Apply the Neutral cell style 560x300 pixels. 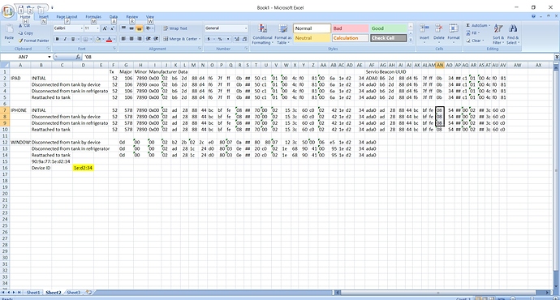tap(312, 38)
